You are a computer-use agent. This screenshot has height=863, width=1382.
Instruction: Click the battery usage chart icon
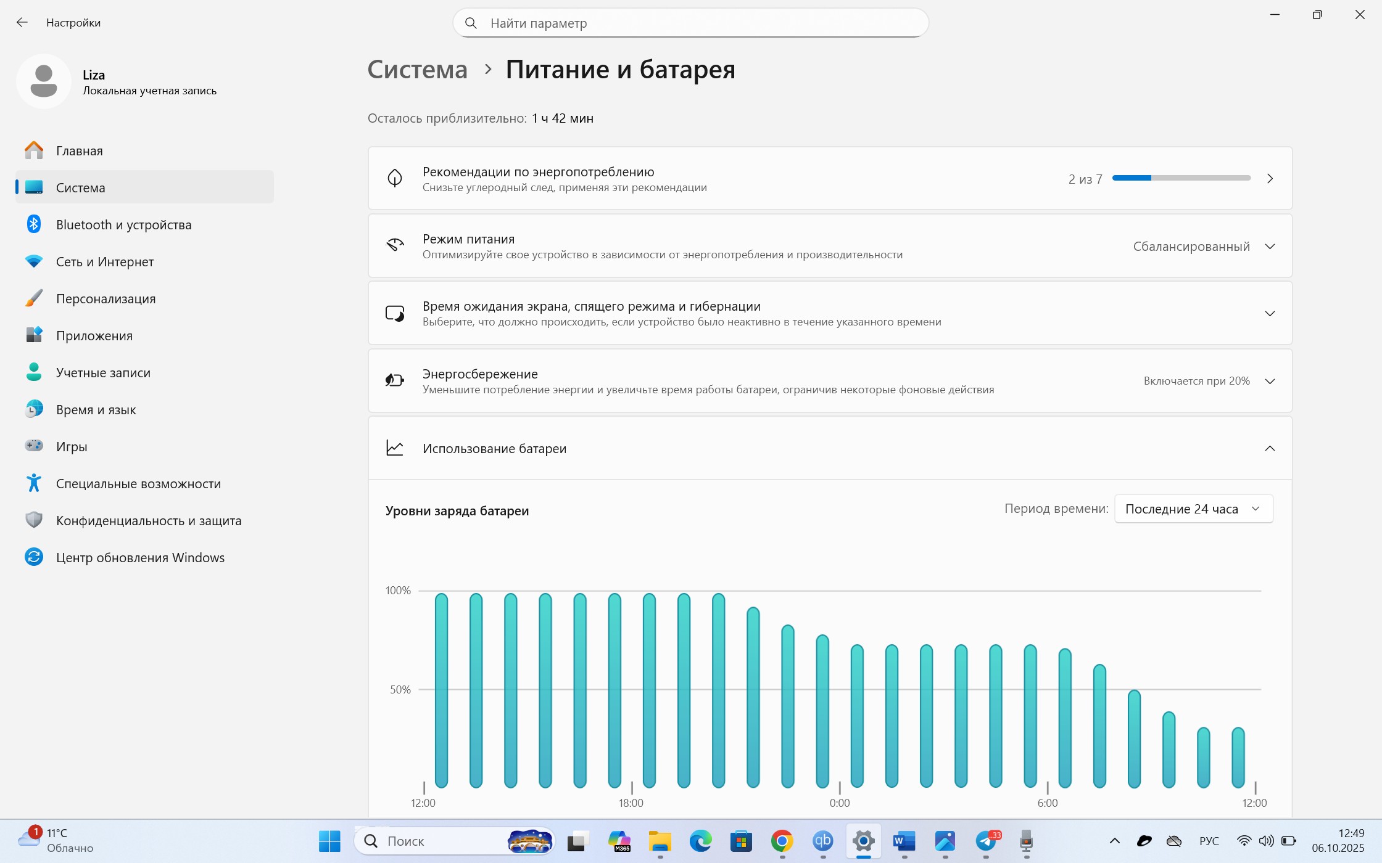click(395, 448)
